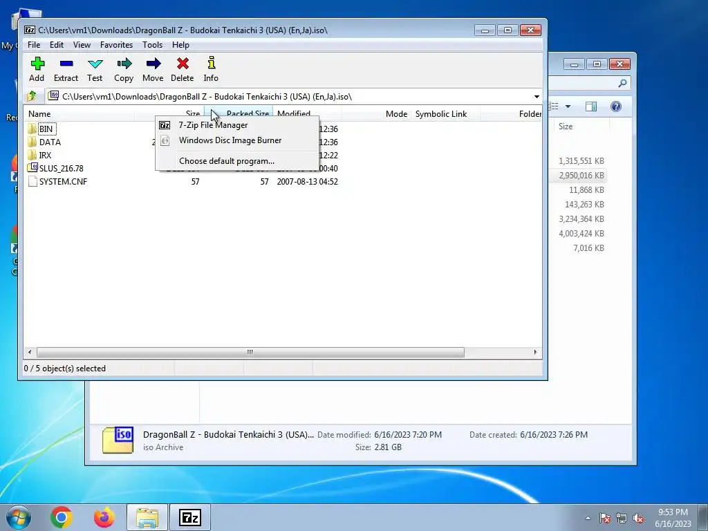
Task: Select Choose default program option
Action: pyautogui.click(x=237, y=160)
